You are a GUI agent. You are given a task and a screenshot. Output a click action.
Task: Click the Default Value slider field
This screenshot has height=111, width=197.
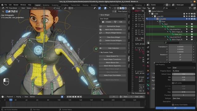click(x=183, y=74)
